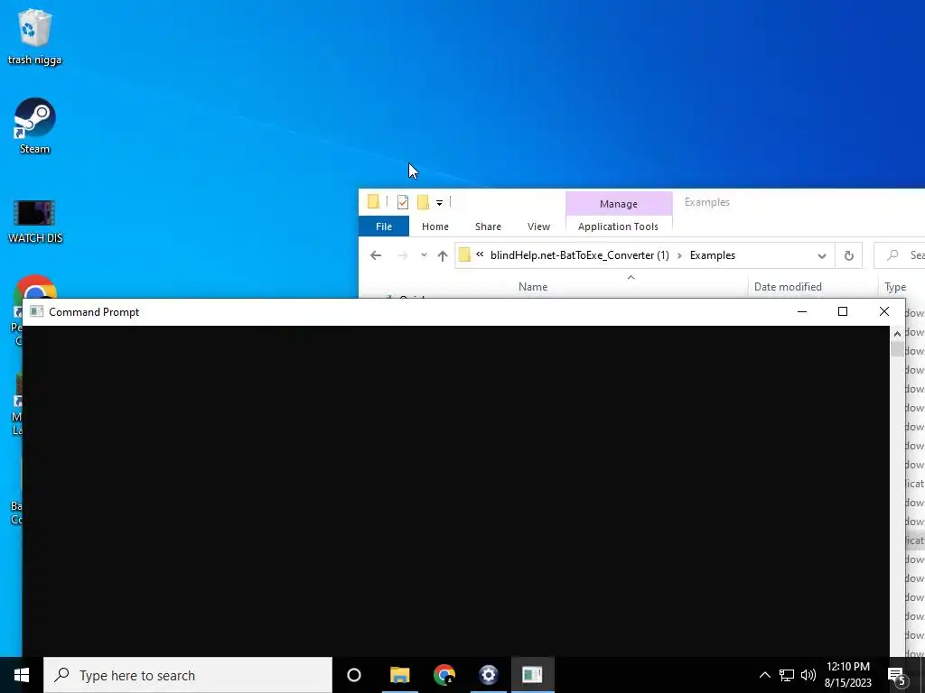Open the Recycle Bin desktop icon
The width and height of the screenshot is (925, 693).
(35, 36)
